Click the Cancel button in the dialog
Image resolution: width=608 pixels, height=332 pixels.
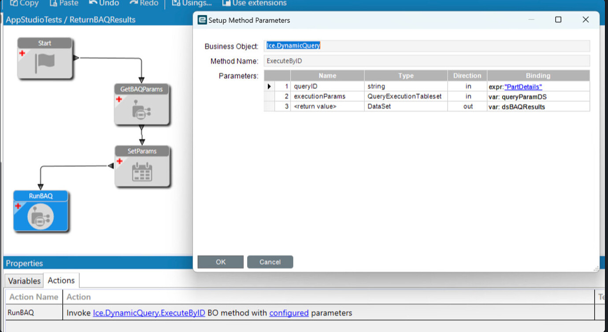click(270, 262)
